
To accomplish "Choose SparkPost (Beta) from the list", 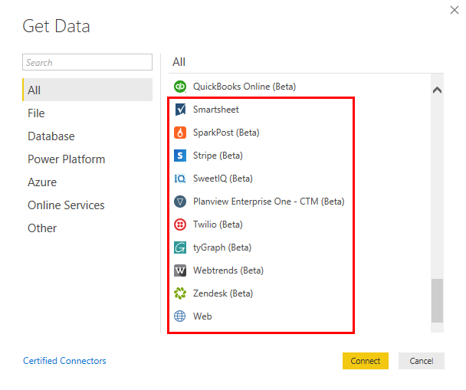I will pyautogui.click(x=226, y=133).
